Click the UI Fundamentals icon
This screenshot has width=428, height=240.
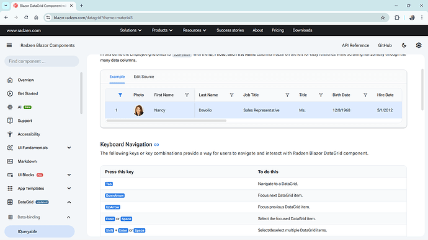(10, 148)
